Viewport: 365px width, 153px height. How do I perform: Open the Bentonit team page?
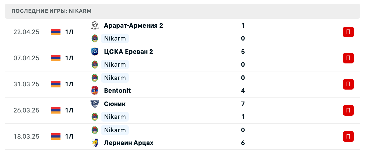(117, 91)
